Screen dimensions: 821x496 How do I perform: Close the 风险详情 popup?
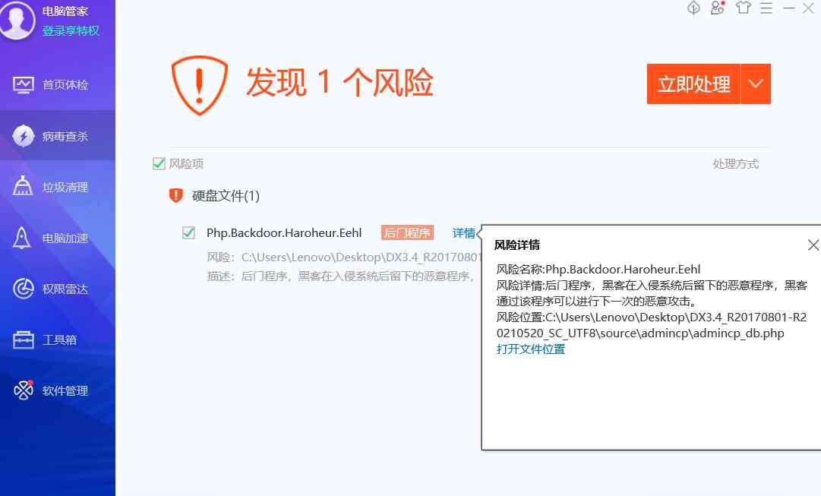click(x=813, y=245)
